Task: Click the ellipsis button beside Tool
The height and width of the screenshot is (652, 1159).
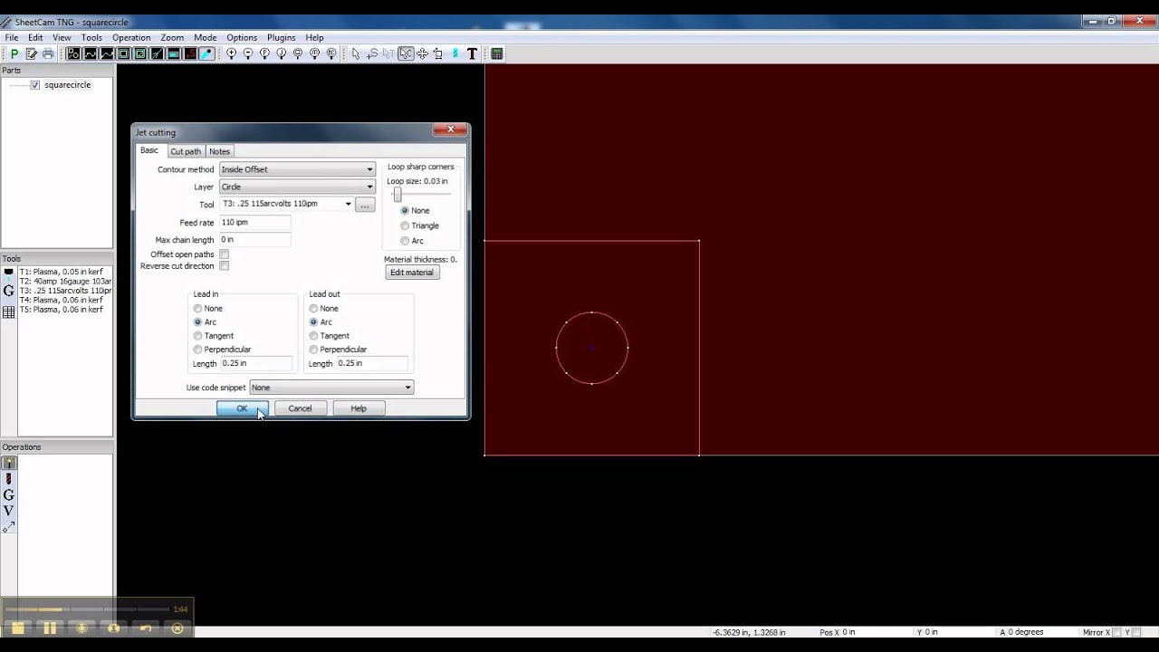Action: coord(364,205)
